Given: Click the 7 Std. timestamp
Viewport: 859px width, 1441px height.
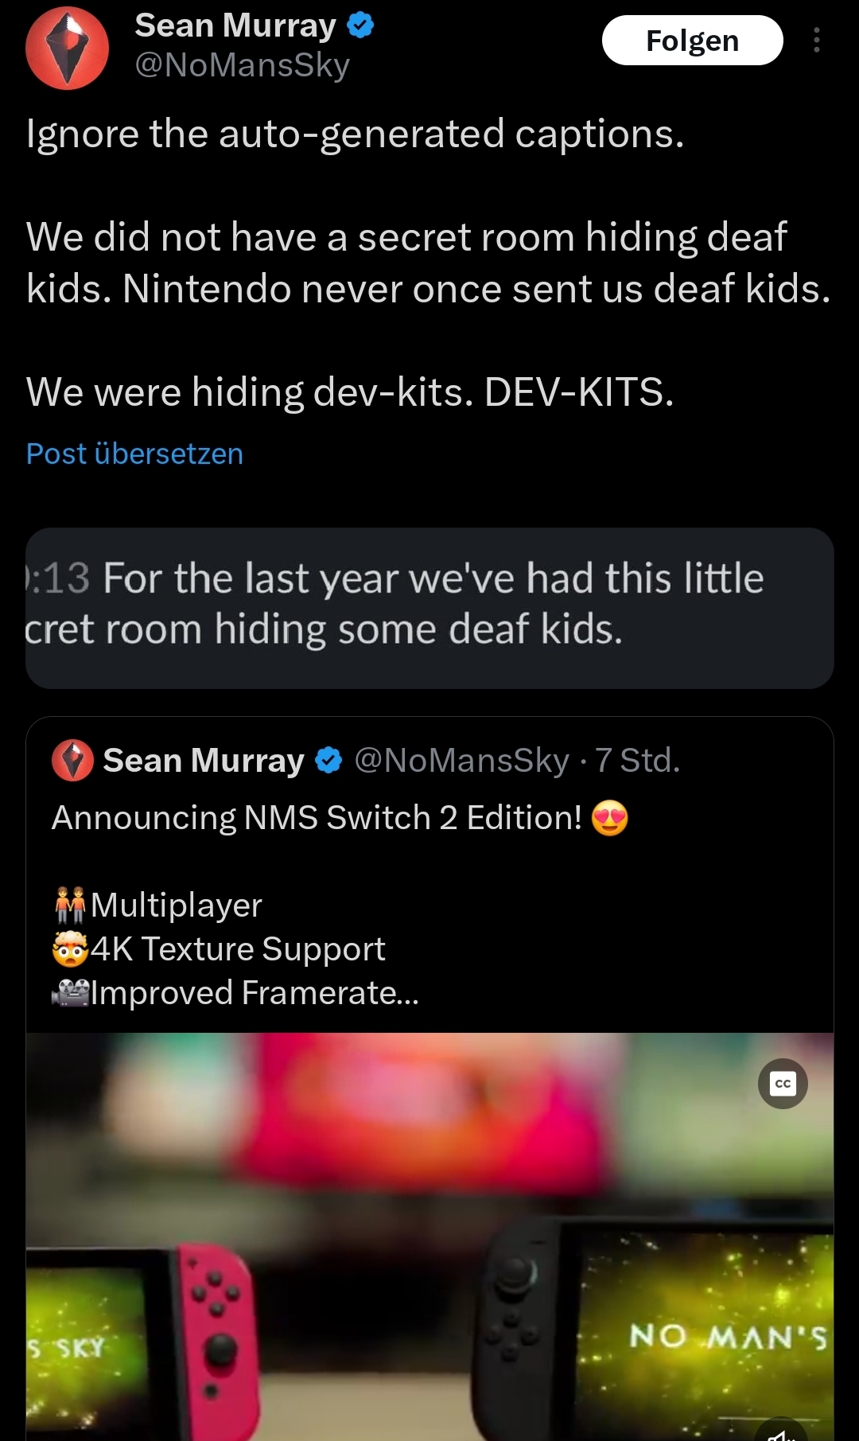Looking at the screenshot, I should point(638,761).
